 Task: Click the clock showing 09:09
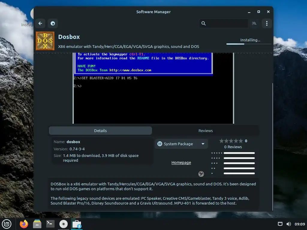[300, 224]
